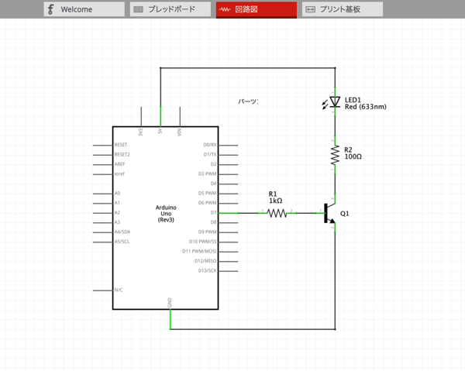The image size is (465, 371).
Task: Click the A0 analog pin label
Action: 118,193
